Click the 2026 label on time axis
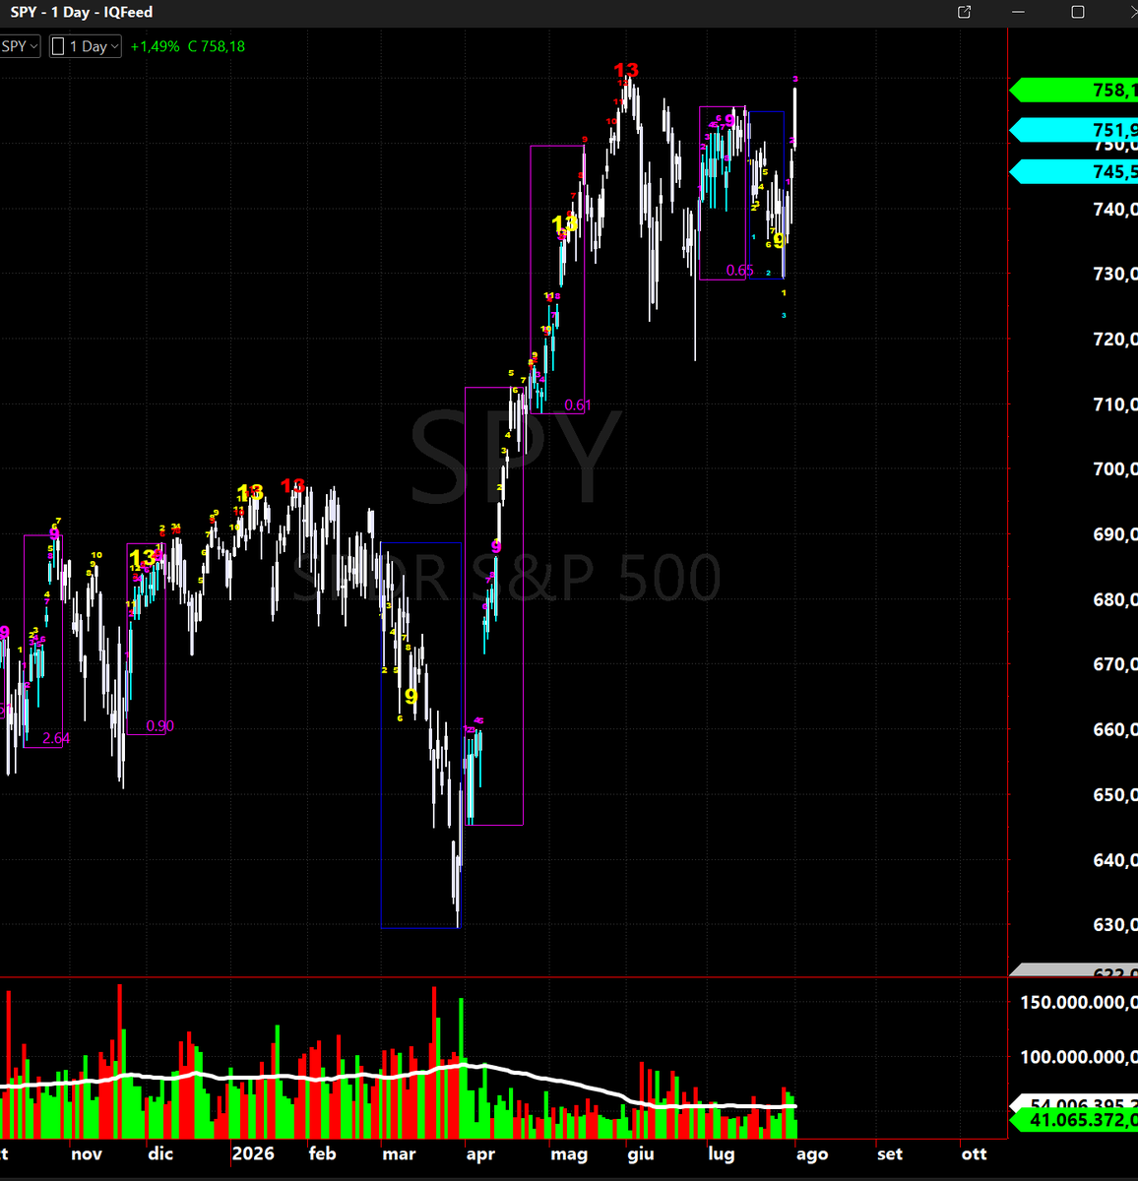 pos(253,1153)
